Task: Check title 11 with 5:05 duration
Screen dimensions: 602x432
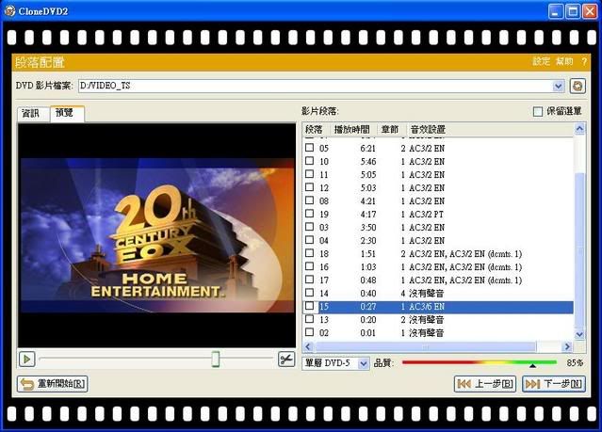Action: point(309,174)
